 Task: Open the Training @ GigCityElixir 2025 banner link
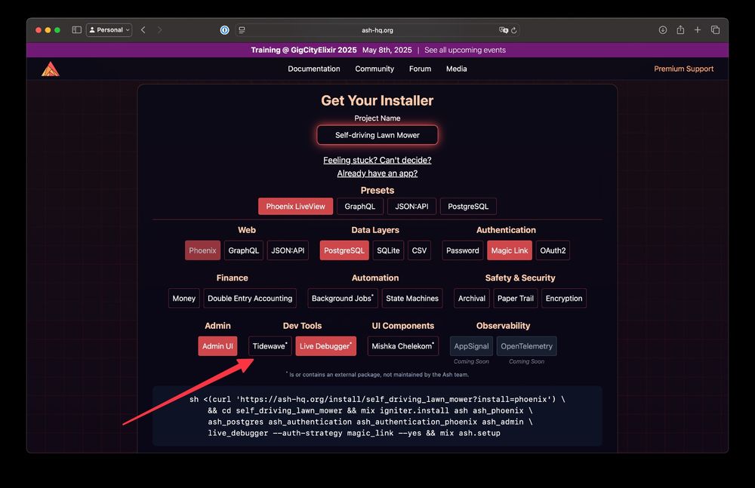(x=304, y=50)
